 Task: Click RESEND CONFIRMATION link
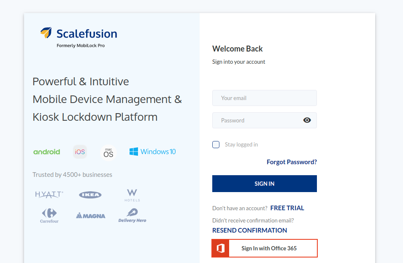coord(249,230)
